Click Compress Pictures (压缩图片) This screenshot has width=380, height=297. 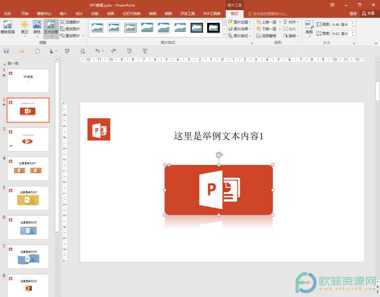tap(70, 22)
